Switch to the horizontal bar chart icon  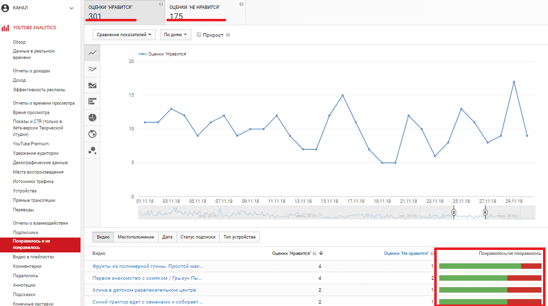point(92,101)
